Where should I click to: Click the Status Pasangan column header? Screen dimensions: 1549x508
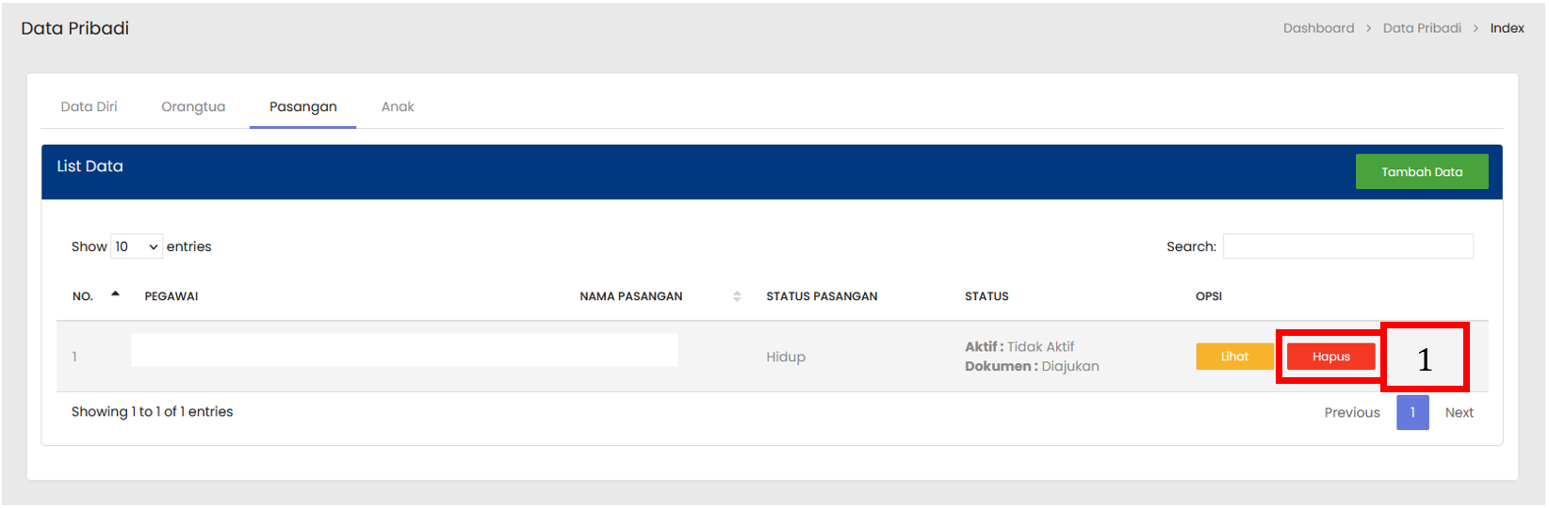pyautogui.click(x=822, y=296)
